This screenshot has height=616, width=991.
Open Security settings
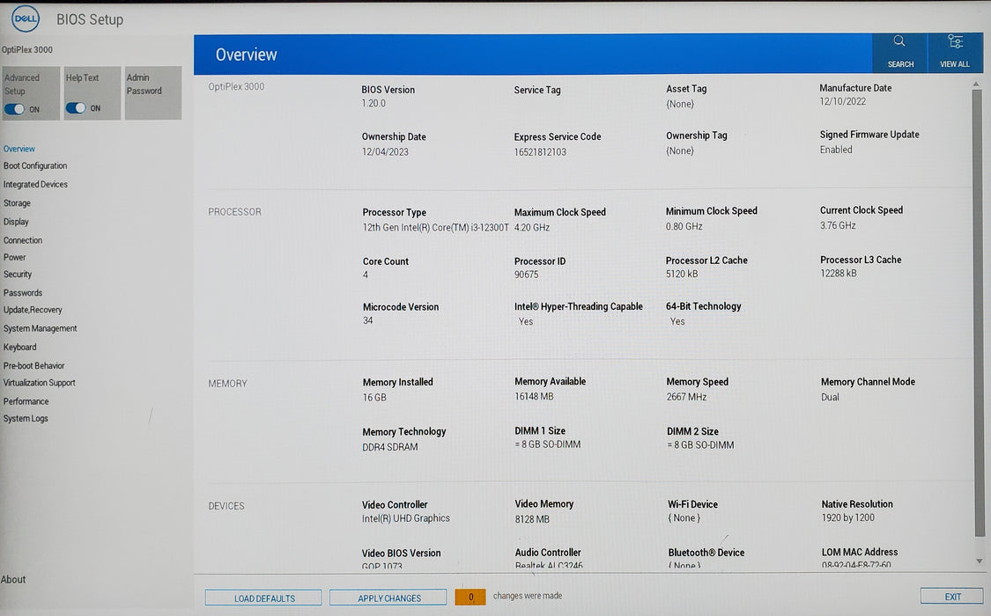17,275
